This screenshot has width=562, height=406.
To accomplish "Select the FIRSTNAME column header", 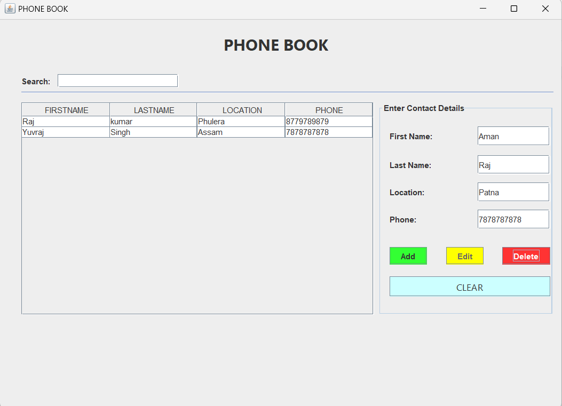I will pos(66,110).
